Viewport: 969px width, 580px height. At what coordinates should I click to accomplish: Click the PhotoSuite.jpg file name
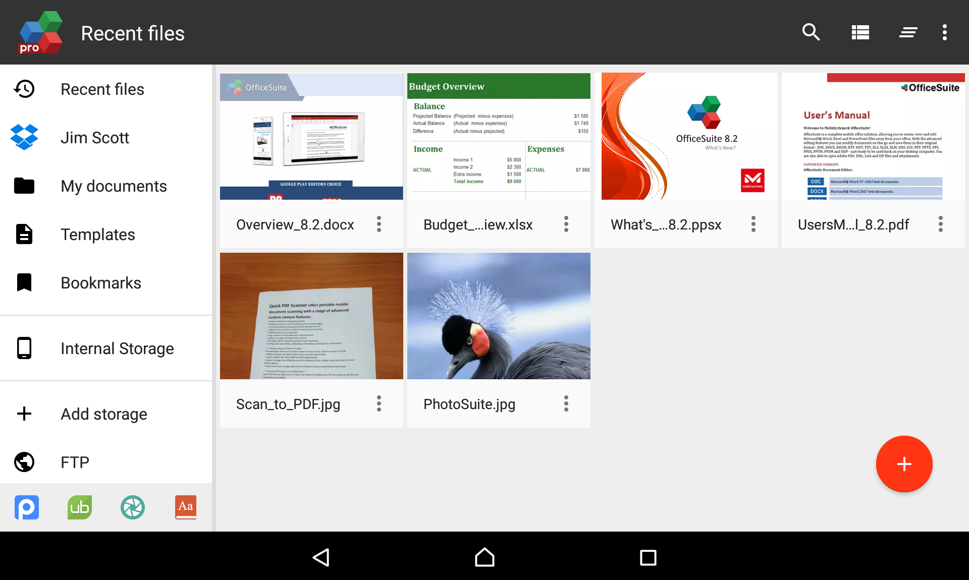[x=469, y=404]
